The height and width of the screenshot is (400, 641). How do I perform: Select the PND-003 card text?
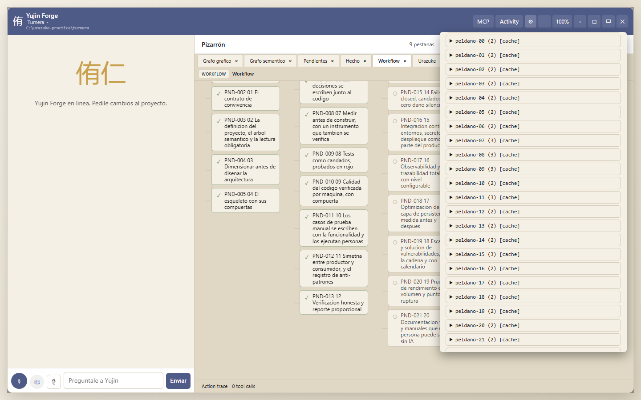(x=249, y=132)
